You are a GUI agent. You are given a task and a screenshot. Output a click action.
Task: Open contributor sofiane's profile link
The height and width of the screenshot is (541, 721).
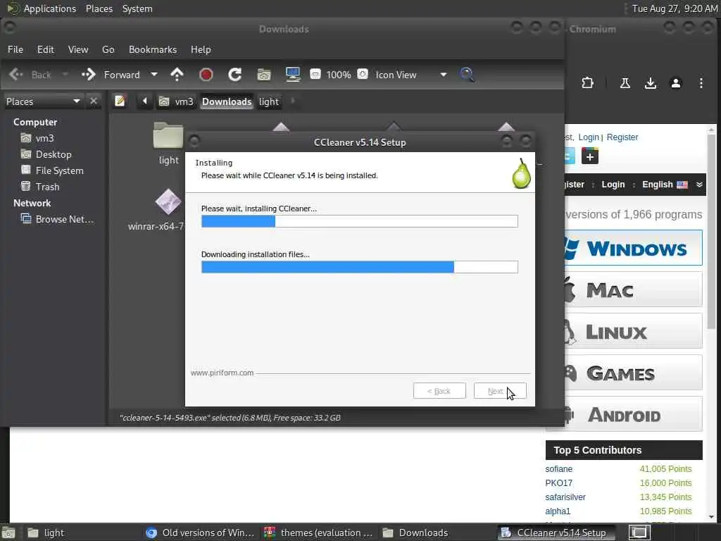pos(558,468)
